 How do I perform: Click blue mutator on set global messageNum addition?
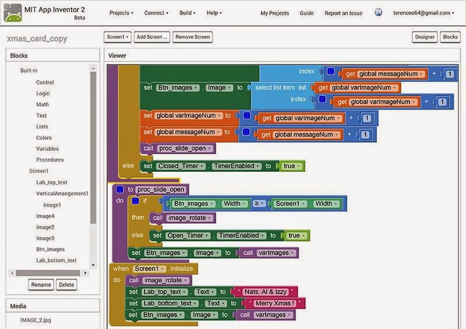(246, 132)
